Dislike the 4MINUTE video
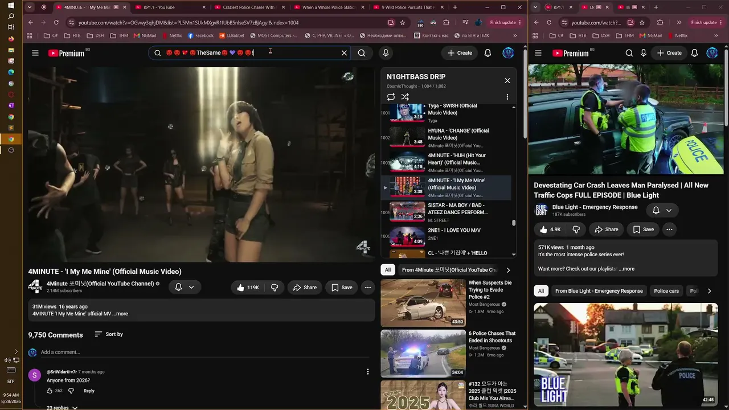This screenshot has height=410, width=729. coord(275,288)
